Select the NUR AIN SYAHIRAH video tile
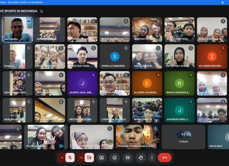229x166 pixels. [x=50, y=83]
